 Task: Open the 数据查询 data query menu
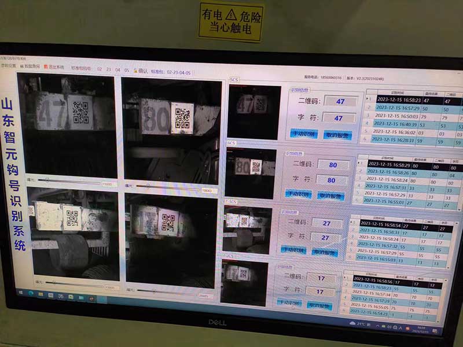[31, 68]
